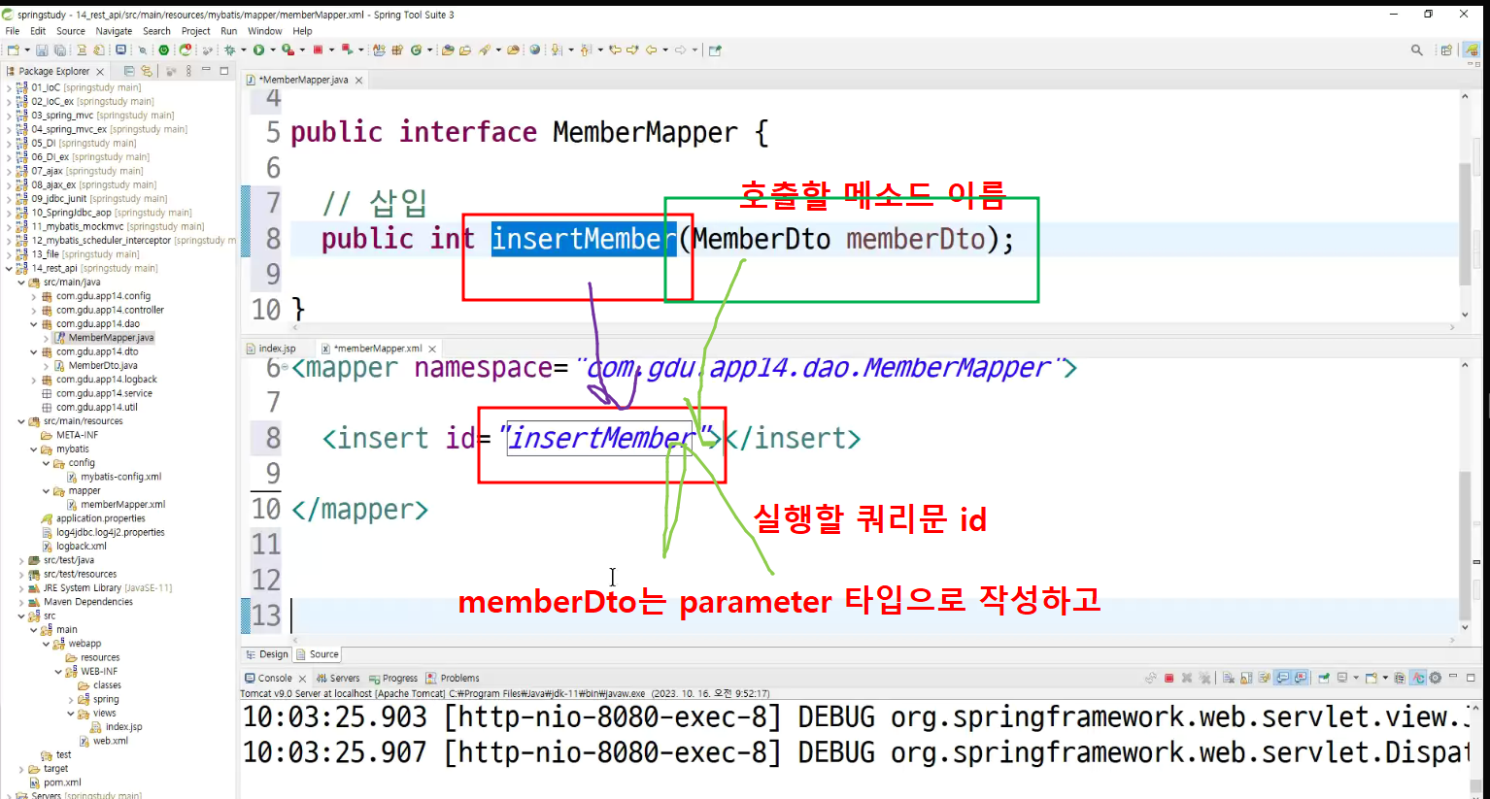Select pom.xml in Package Explorer
1490x799 pixels.
(54, 782)
